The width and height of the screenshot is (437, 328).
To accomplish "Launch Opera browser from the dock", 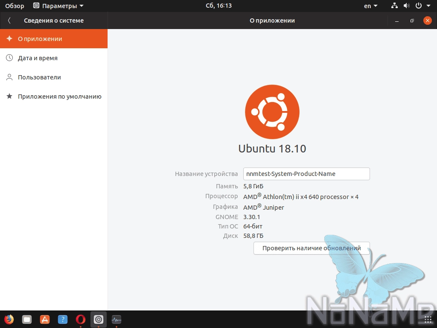I will pyautogui.click(x=81, y=319).
